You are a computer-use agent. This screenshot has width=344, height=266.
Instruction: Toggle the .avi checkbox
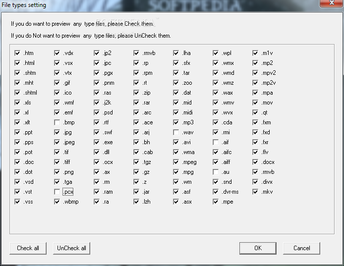pyautogui.click(x=176, y=142)
